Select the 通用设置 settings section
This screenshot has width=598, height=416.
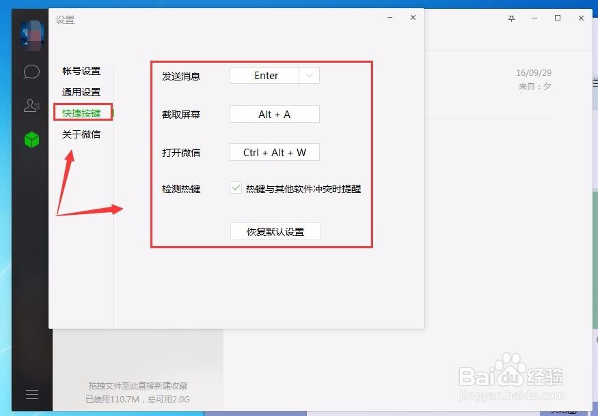[82, 91]
